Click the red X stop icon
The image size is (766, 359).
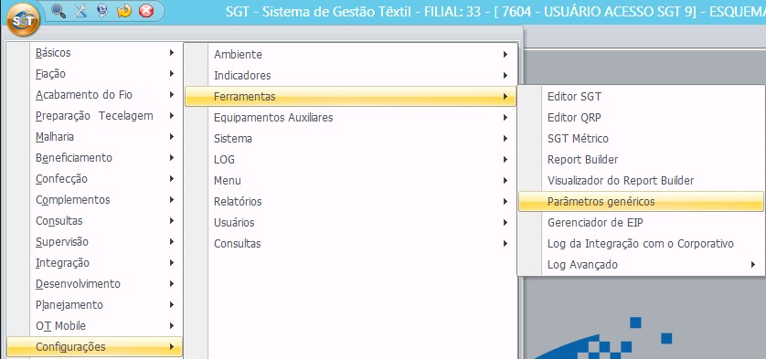(146, 11)
